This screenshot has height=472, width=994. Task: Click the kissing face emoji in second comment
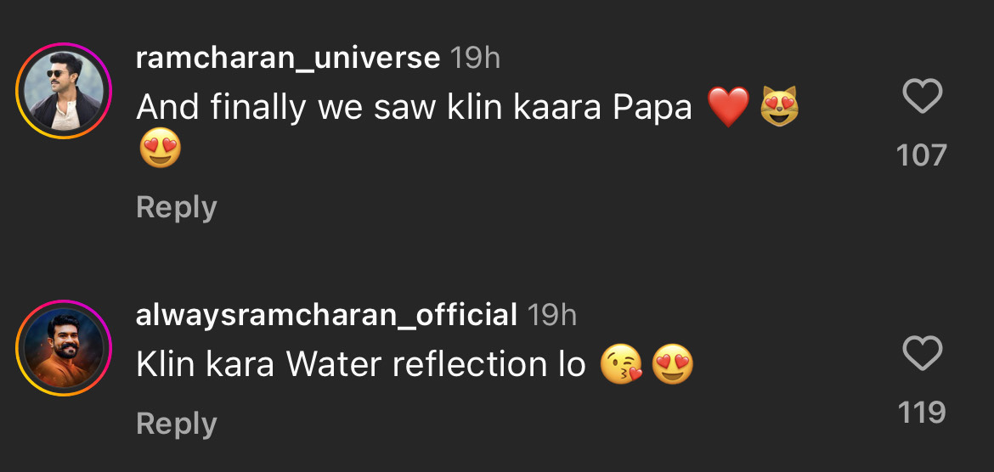click(x=620, y=365)
